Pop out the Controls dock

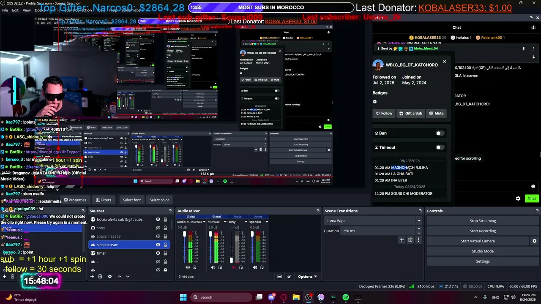click(x=538, y=211)
